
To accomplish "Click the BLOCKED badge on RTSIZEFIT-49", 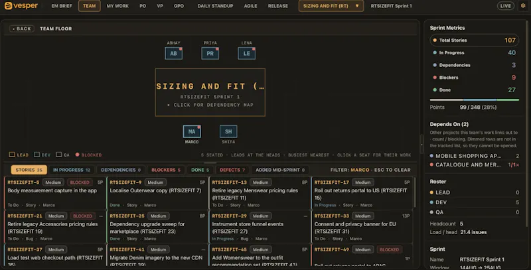I will (x=389, y=249).
